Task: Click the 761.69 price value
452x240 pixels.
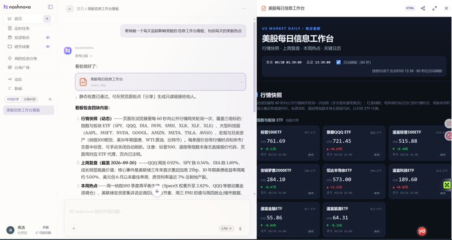Action: [x=276, y=141]
